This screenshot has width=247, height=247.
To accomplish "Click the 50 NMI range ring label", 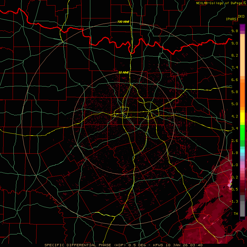I will (x=123, y=72).
